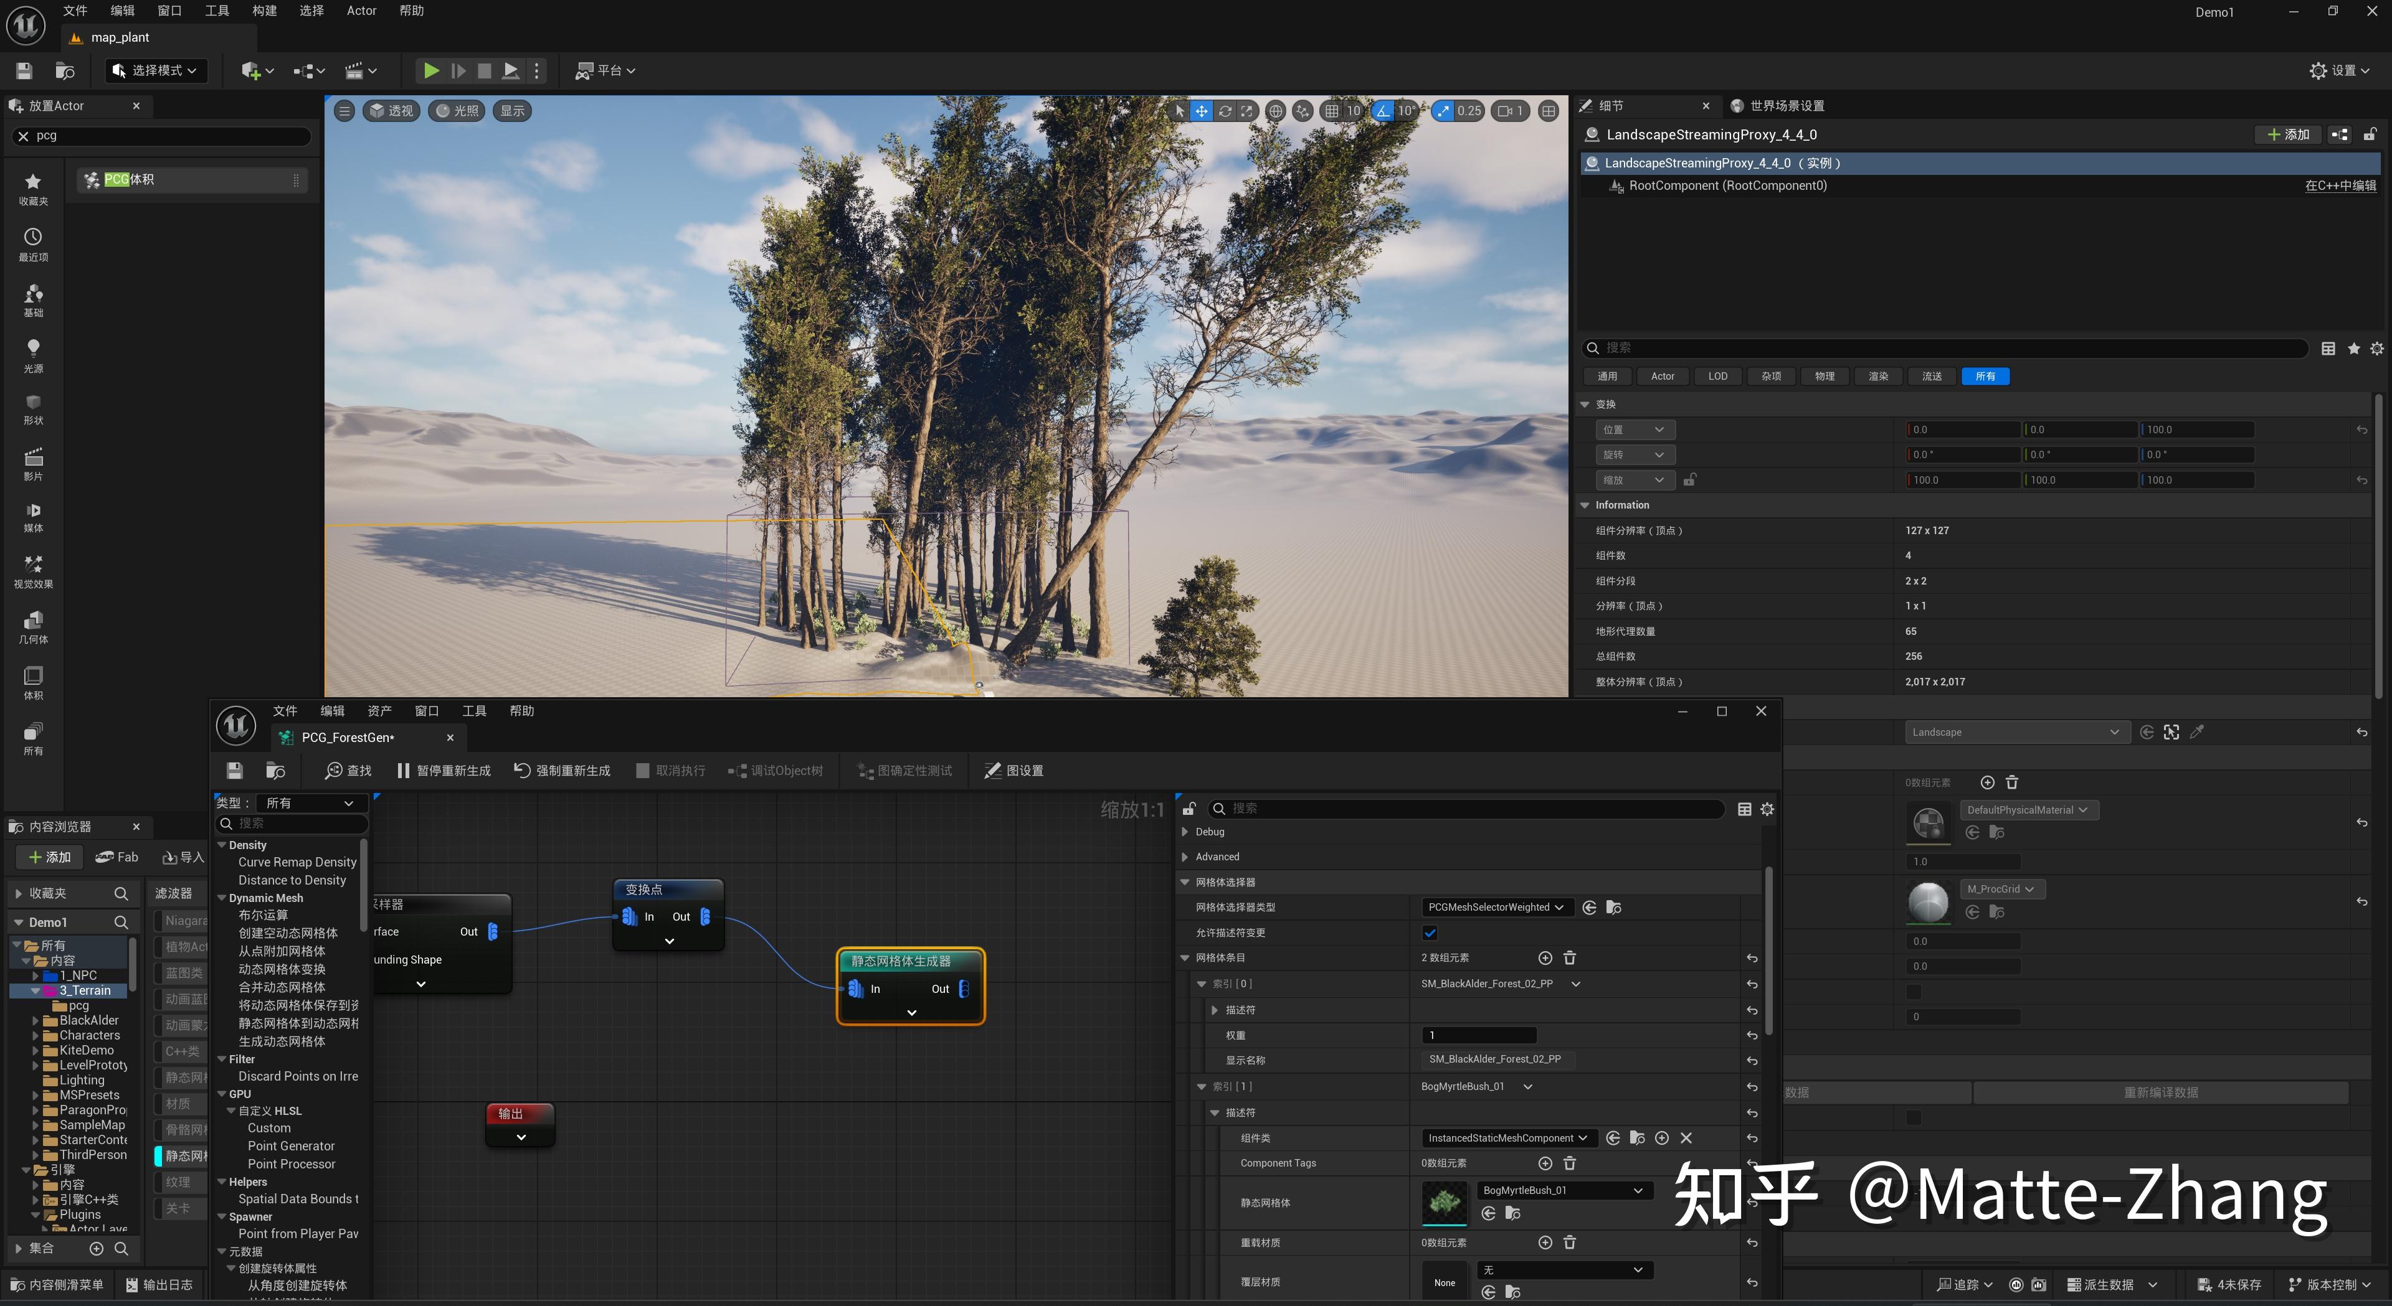Click Force Regenerate (强制重新生成) button
Viewport: 2392px width, 1306px height.
562,771
